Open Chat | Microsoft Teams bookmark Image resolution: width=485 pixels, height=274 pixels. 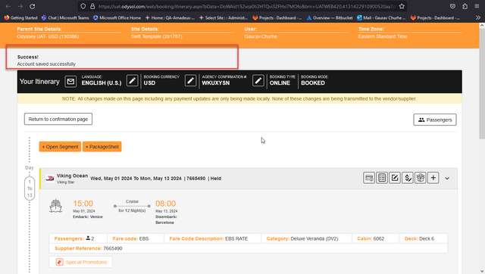point(65,17)
